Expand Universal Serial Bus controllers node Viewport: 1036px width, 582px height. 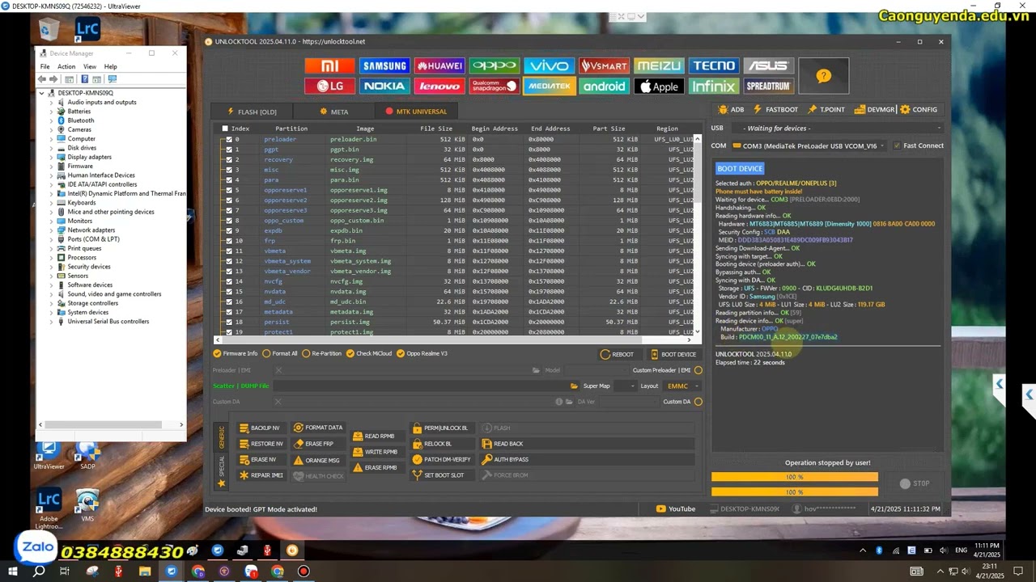(51, 322)
